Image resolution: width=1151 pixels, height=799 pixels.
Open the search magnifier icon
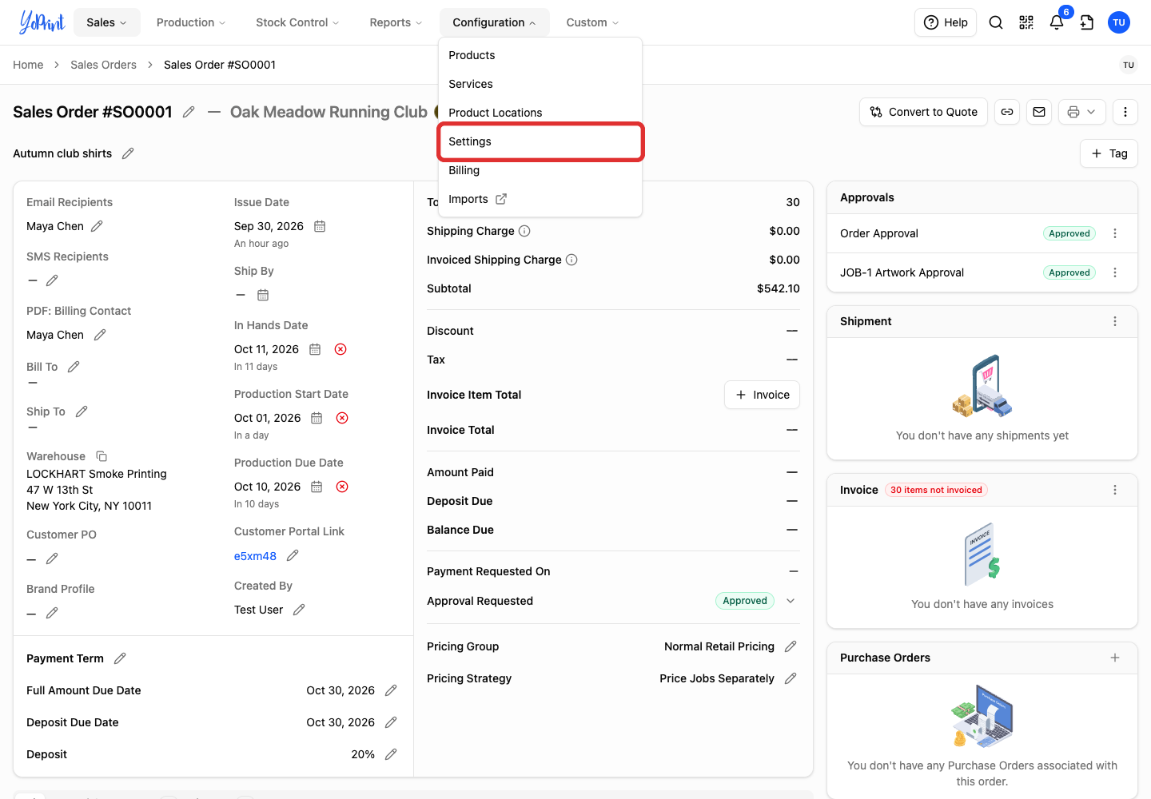tap(996, 22)
